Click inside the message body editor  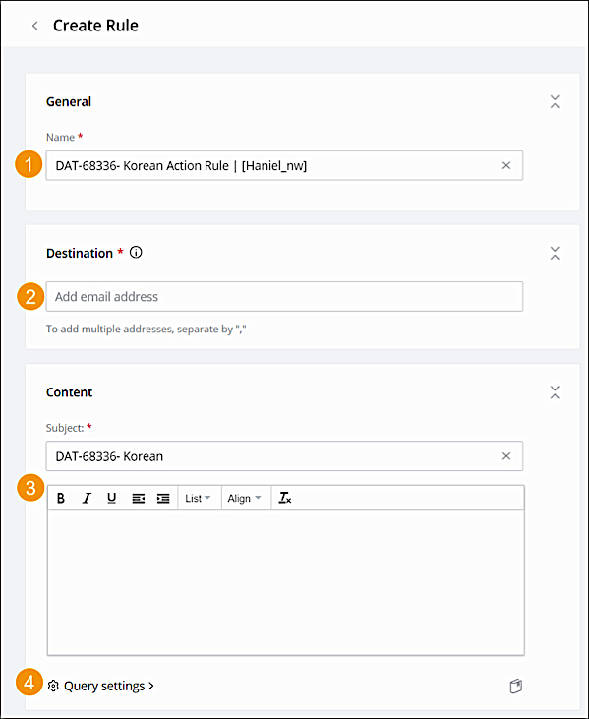(285, 582)
